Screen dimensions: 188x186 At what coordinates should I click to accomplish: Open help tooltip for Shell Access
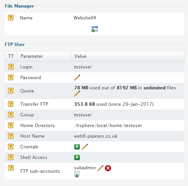point(11,157)
